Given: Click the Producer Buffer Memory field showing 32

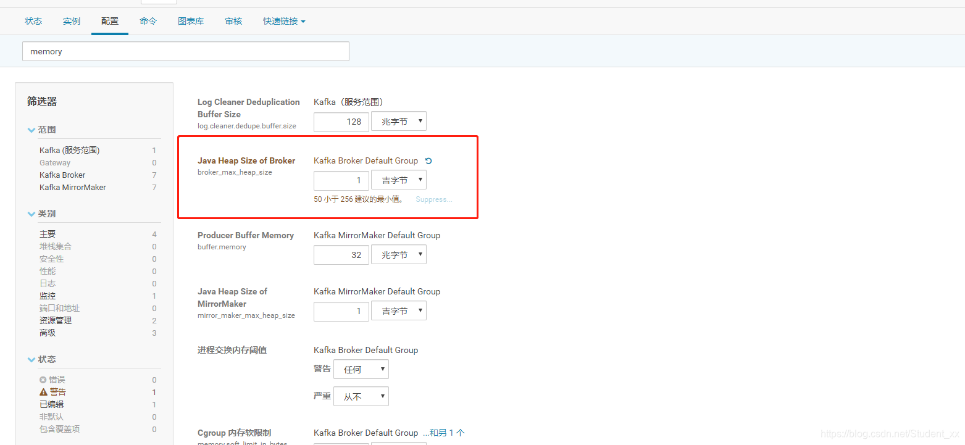Looking at the screenshot, I should coord(341,255).
